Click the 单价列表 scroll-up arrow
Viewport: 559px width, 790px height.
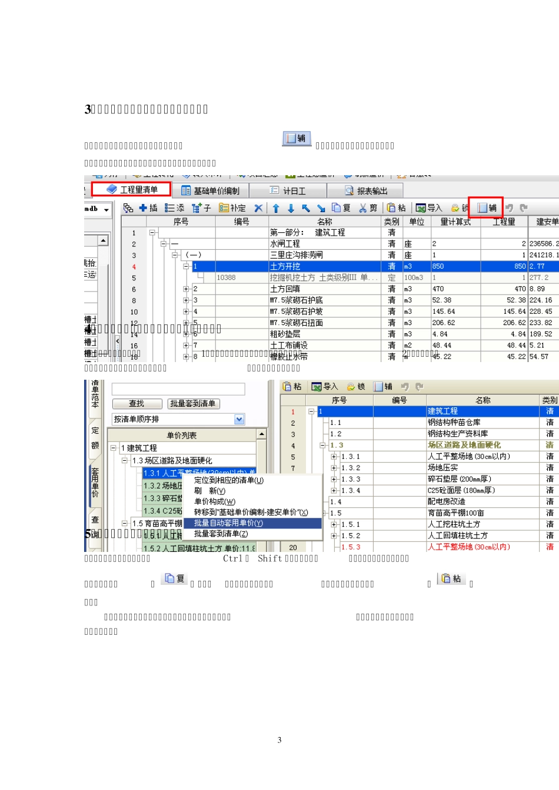pyautogui.click(x=262, y=434)
